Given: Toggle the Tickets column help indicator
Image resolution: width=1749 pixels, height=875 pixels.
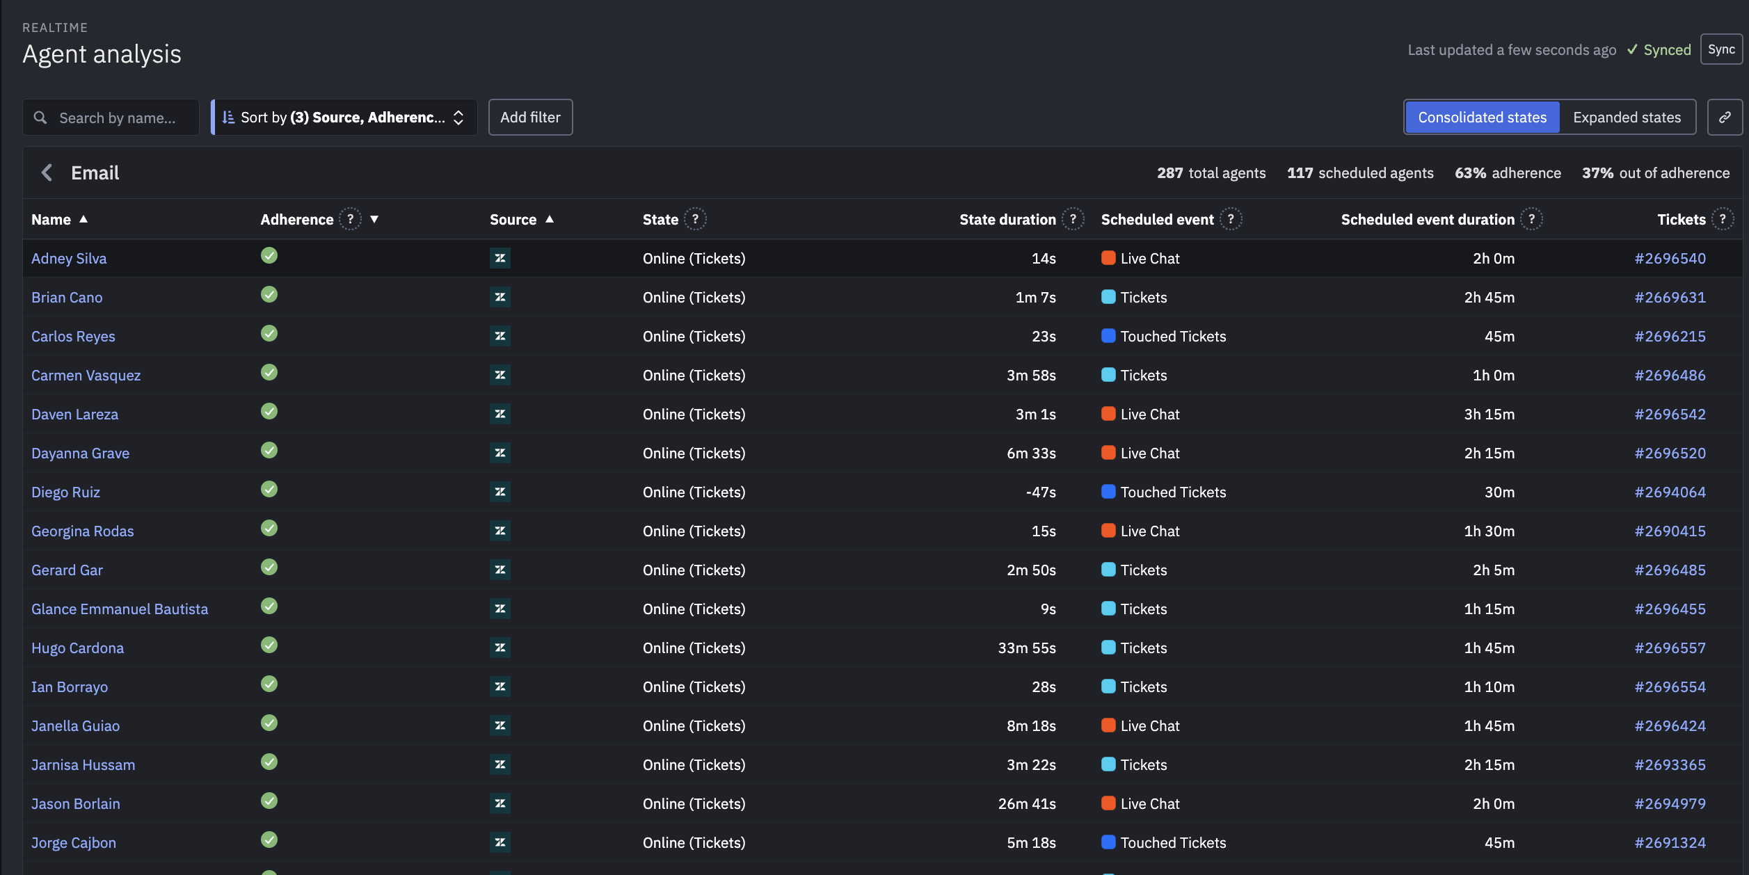Looking at the screenshot, I should 1723,218.
